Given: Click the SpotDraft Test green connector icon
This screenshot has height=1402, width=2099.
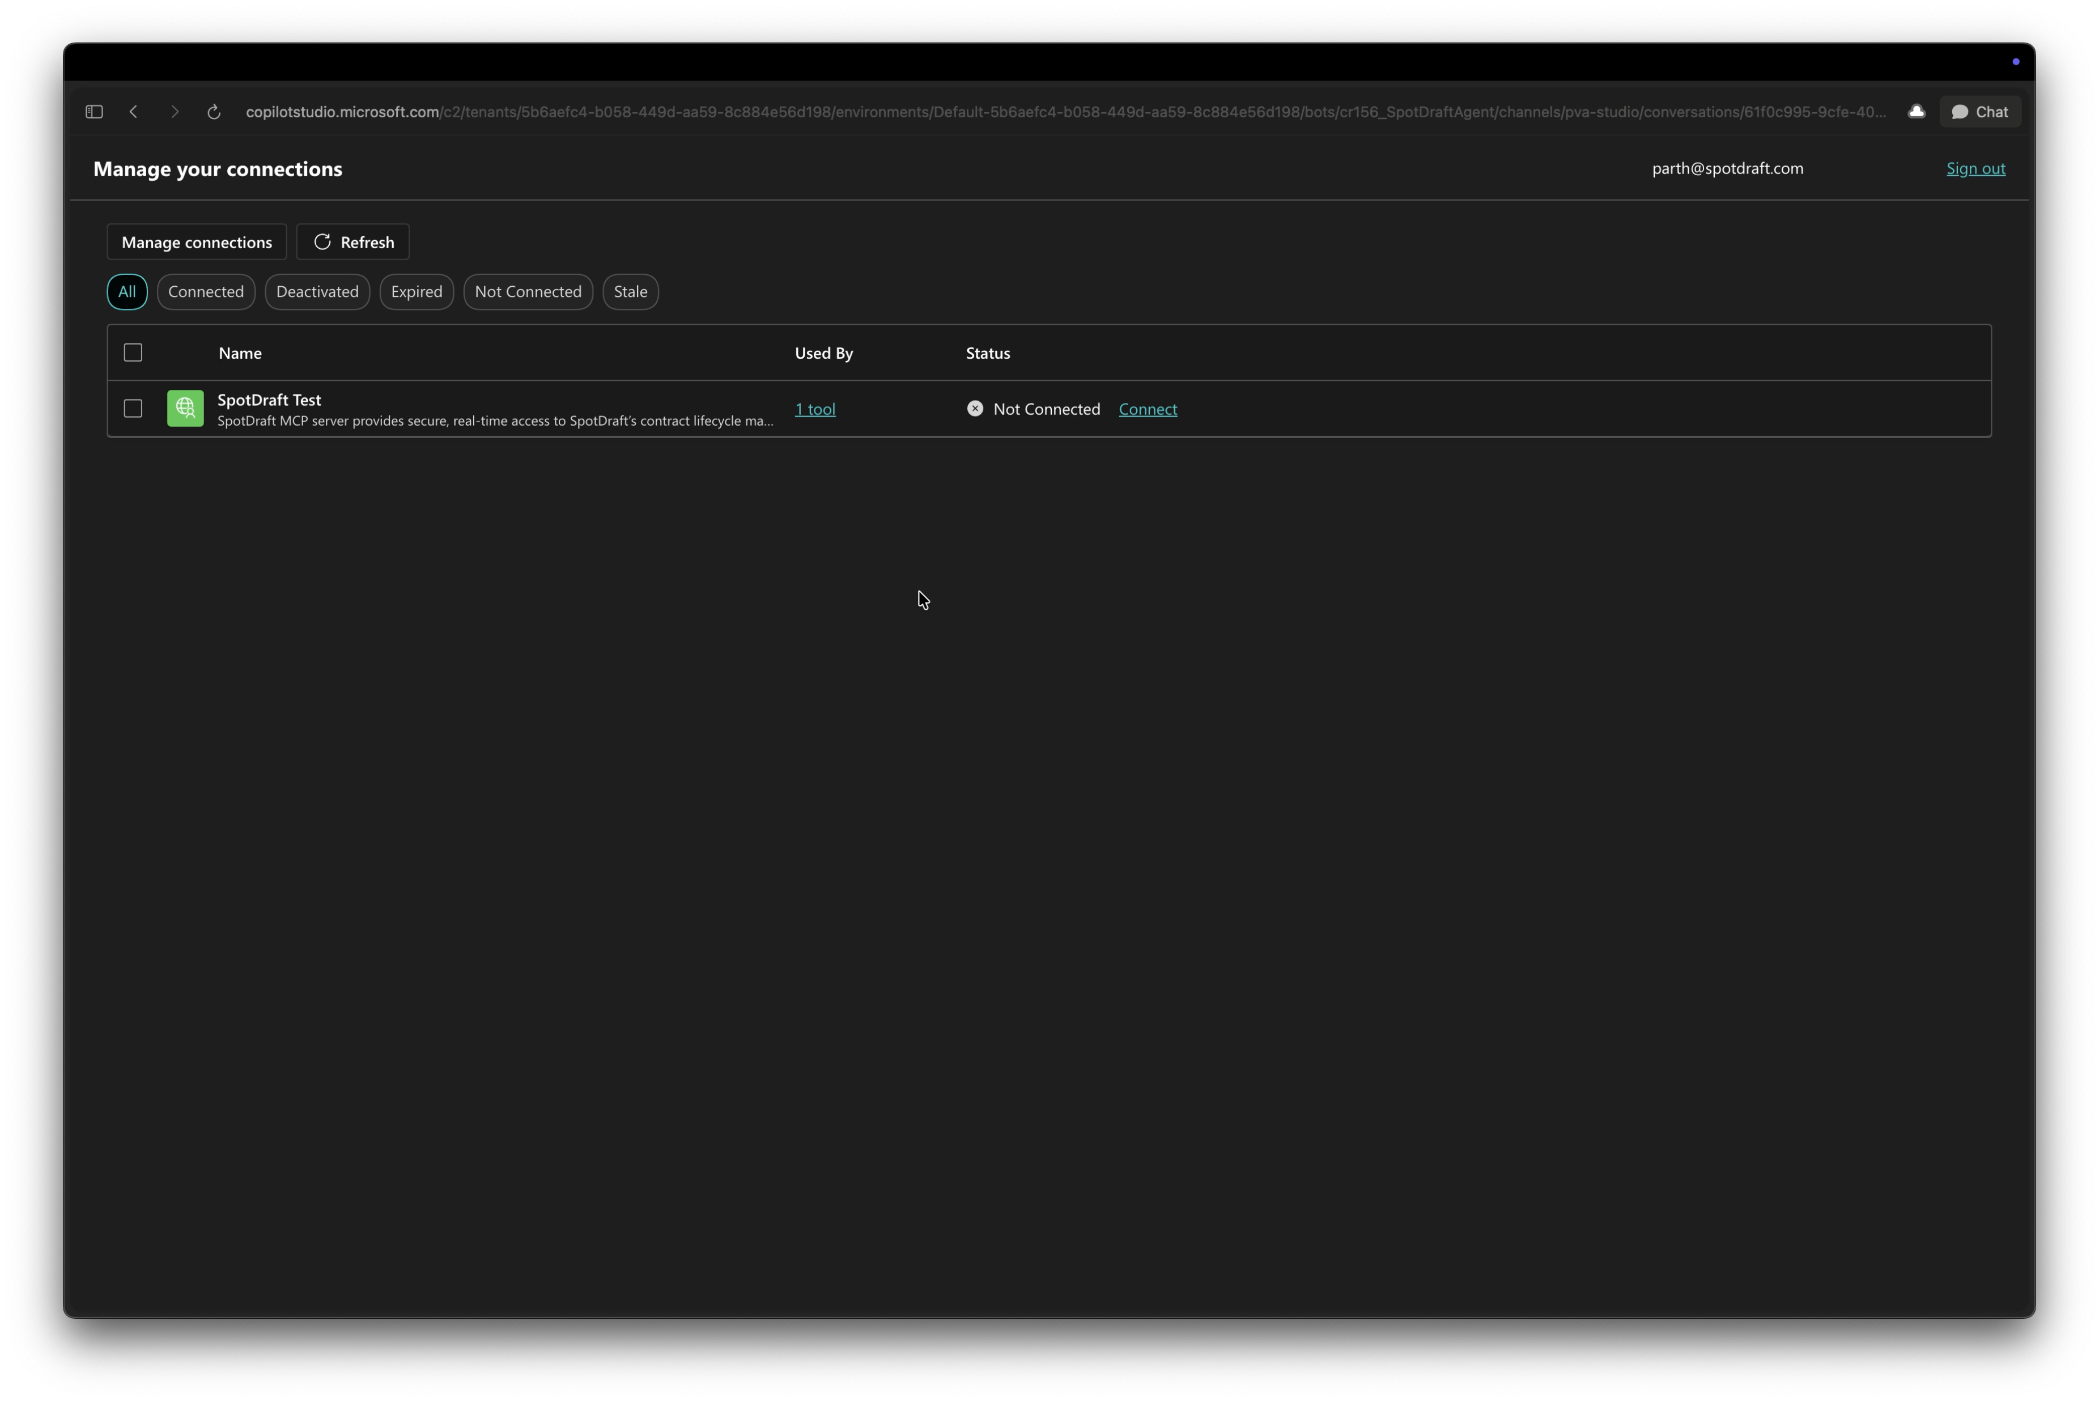Looking at the screenshot, I should (185, 409).
